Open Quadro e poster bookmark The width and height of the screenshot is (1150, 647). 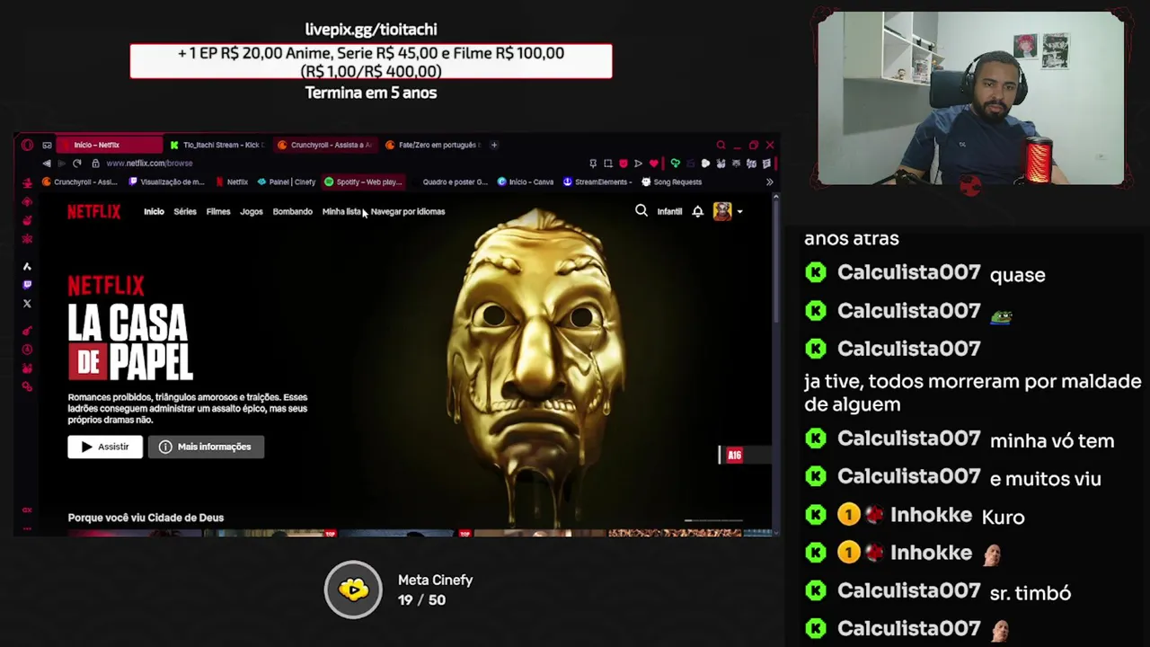click(x=449, y=182)
